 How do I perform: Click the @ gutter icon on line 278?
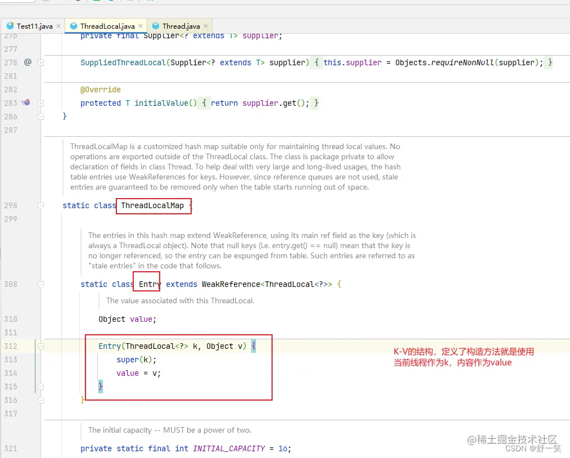click(x=28, y=62)
